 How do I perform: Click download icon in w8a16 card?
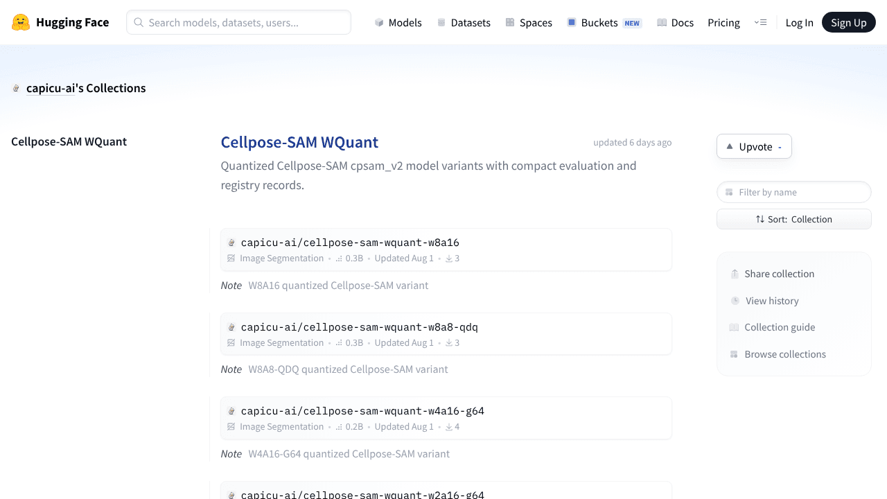pos(449,259)
